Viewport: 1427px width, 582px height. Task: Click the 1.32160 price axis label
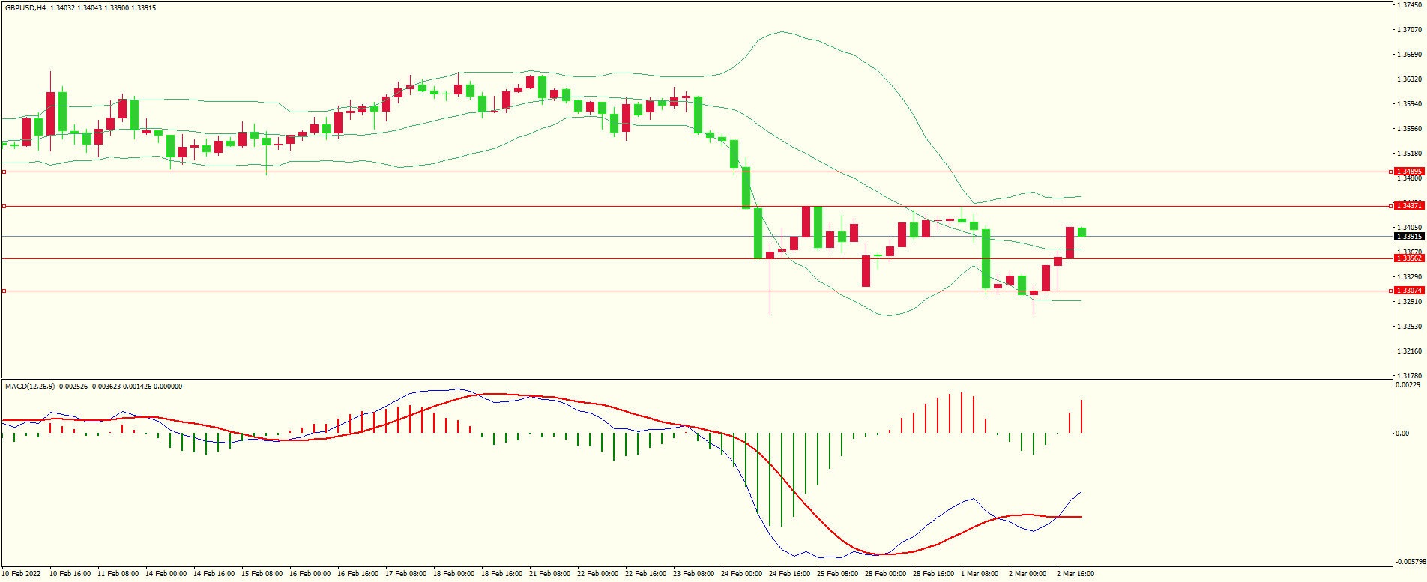tap(1410, 351)
